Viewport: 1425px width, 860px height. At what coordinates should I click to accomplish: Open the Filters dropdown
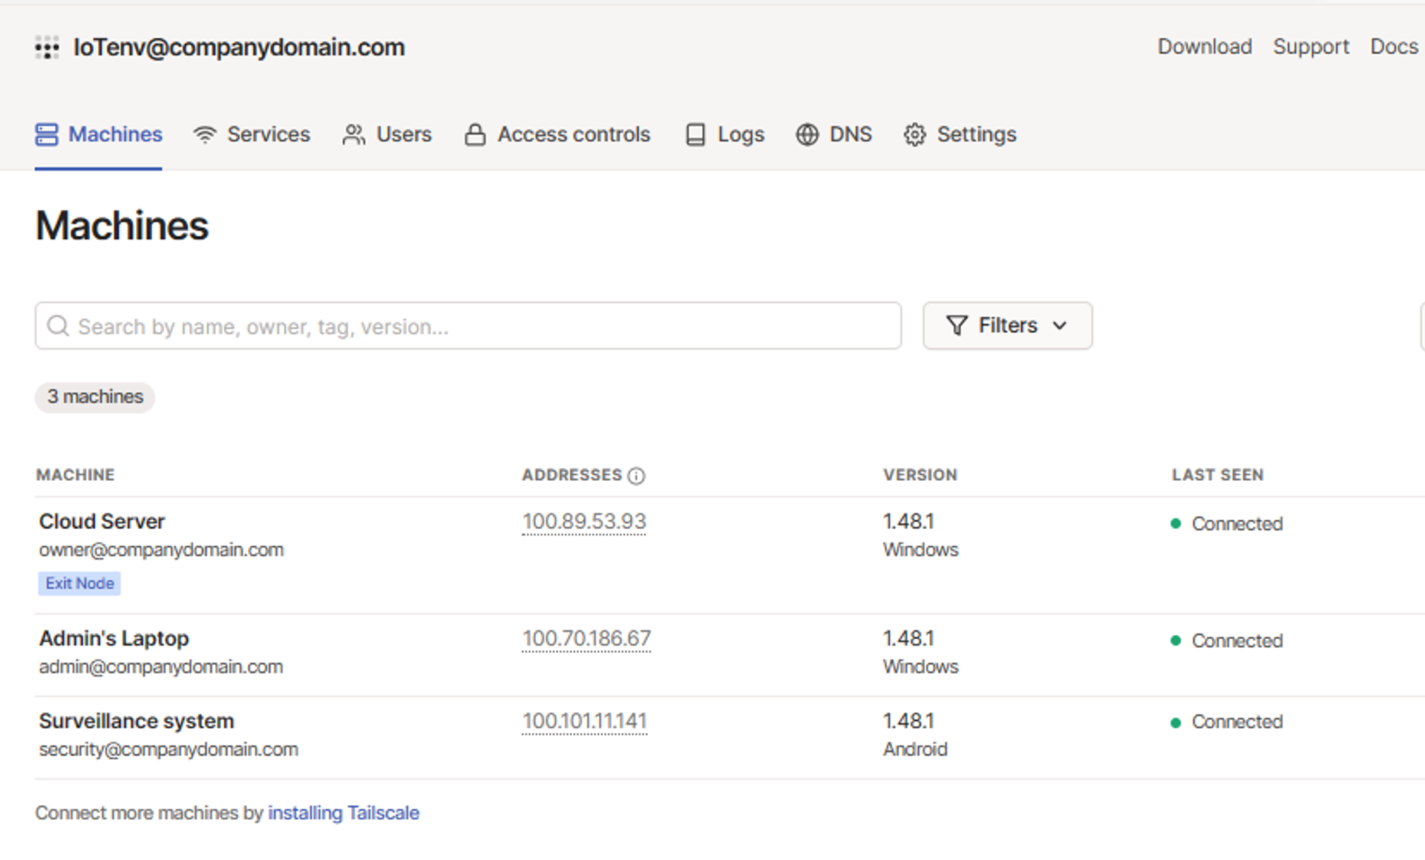pos(1006,326)
